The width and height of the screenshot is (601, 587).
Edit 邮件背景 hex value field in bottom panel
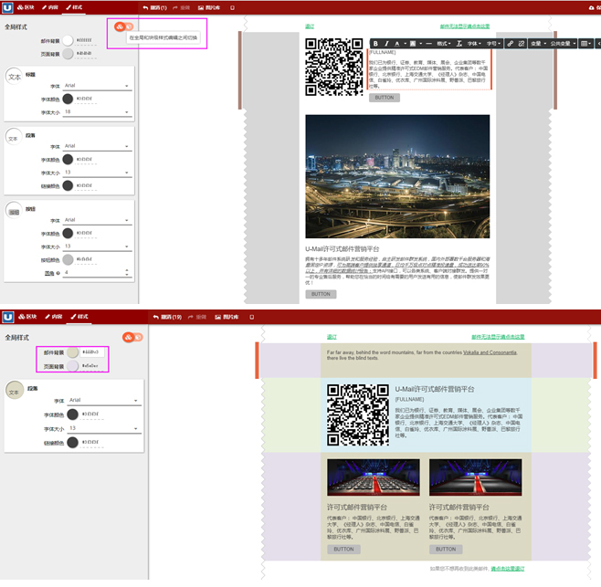(x=92, y=352)
